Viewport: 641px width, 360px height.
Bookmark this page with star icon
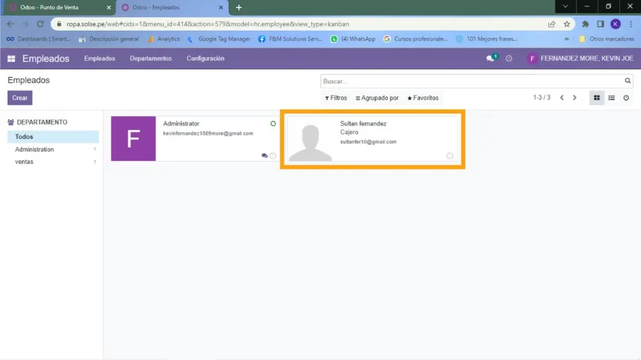point(567,24)
